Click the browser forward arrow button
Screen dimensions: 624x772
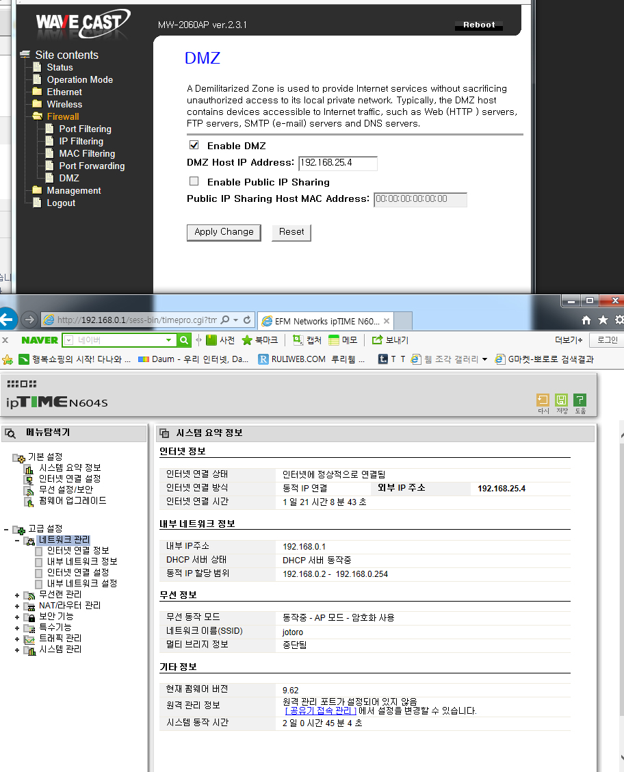tap(29, 320)
